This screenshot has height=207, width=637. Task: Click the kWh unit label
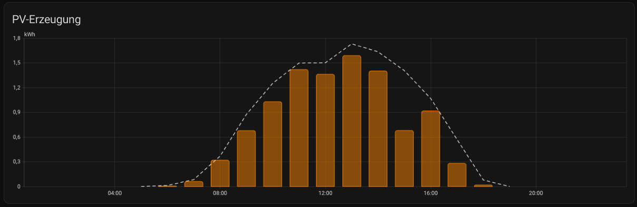click(x=30, y=34)
